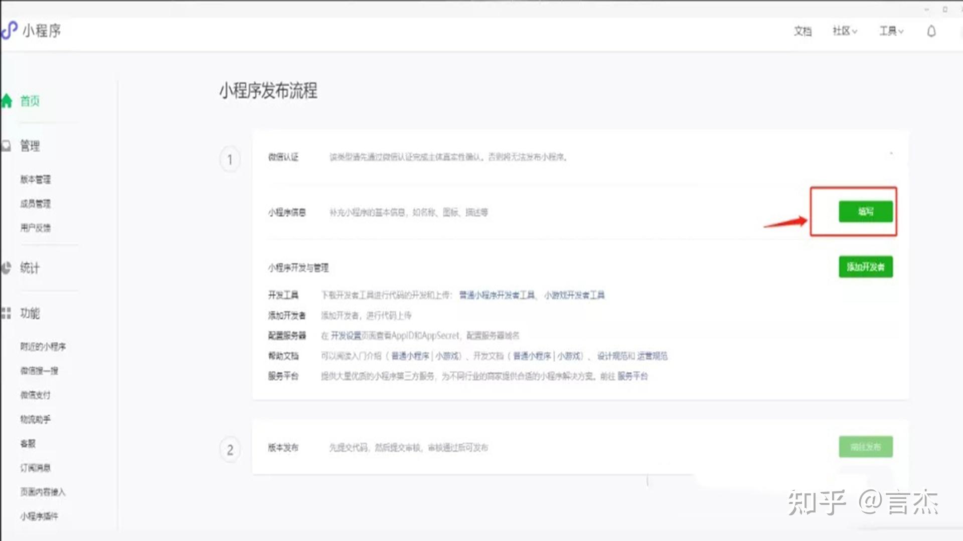
Task: Click the 管理 folder icon in the sidebar
Action: click(x=6, y=145)
